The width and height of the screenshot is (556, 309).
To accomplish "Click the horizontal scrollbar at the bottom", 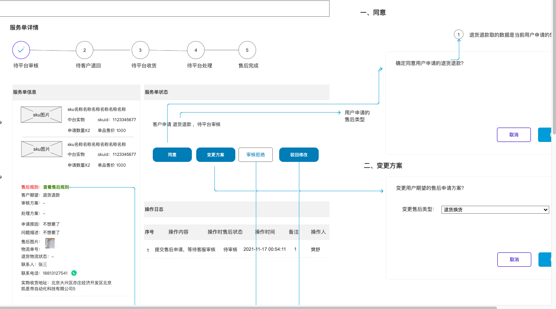I will 248,307.
